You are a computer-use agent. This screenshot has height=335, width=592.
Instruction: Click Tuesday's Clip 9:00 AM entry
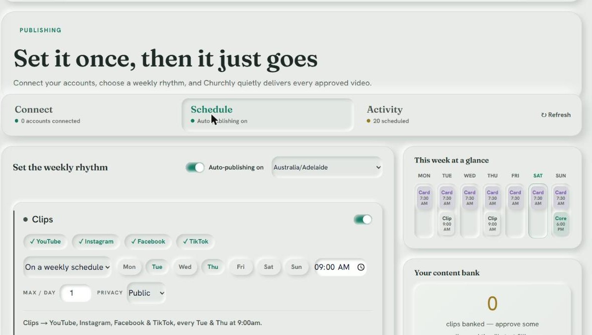[x=447, y=224]
